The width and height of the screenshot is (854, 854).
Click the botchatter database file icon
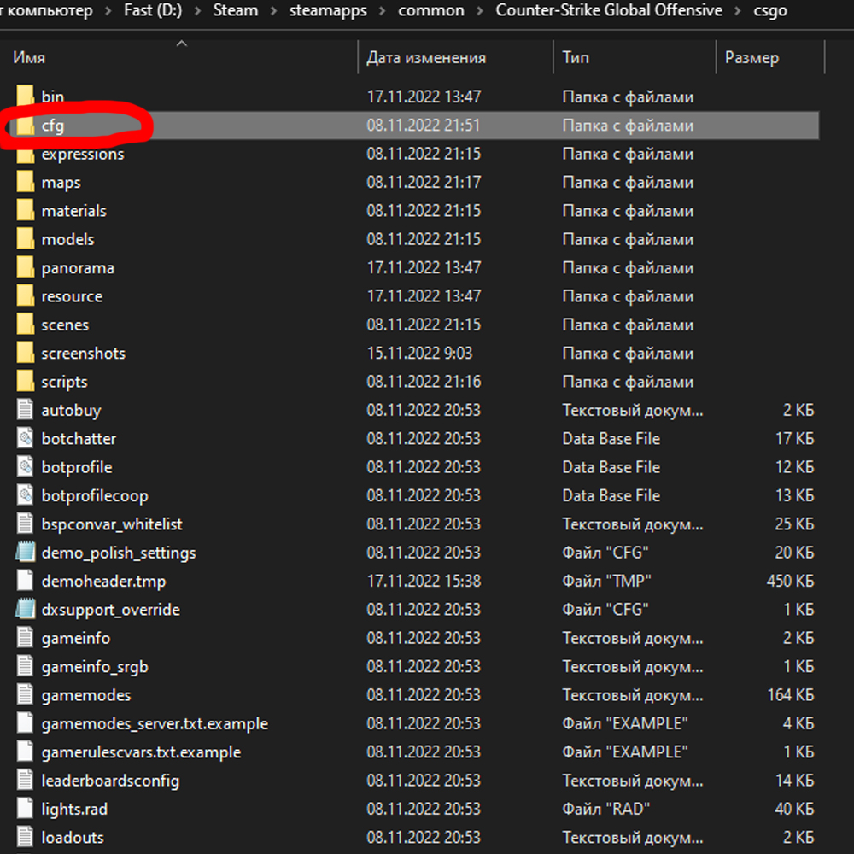click(25, 438)
